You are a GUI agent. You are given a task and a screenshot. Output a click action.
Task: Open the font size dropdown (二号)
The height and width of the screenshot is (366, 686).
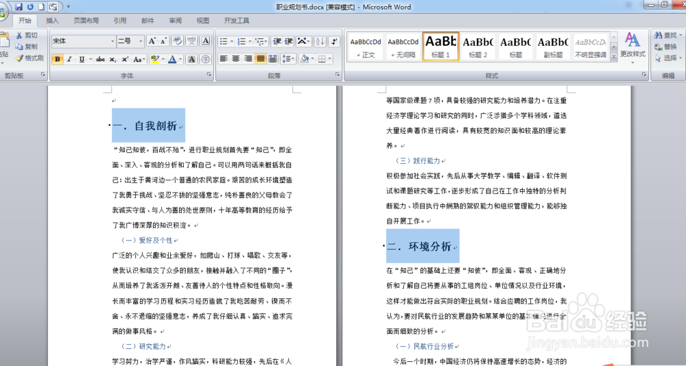tap(141, 41)
